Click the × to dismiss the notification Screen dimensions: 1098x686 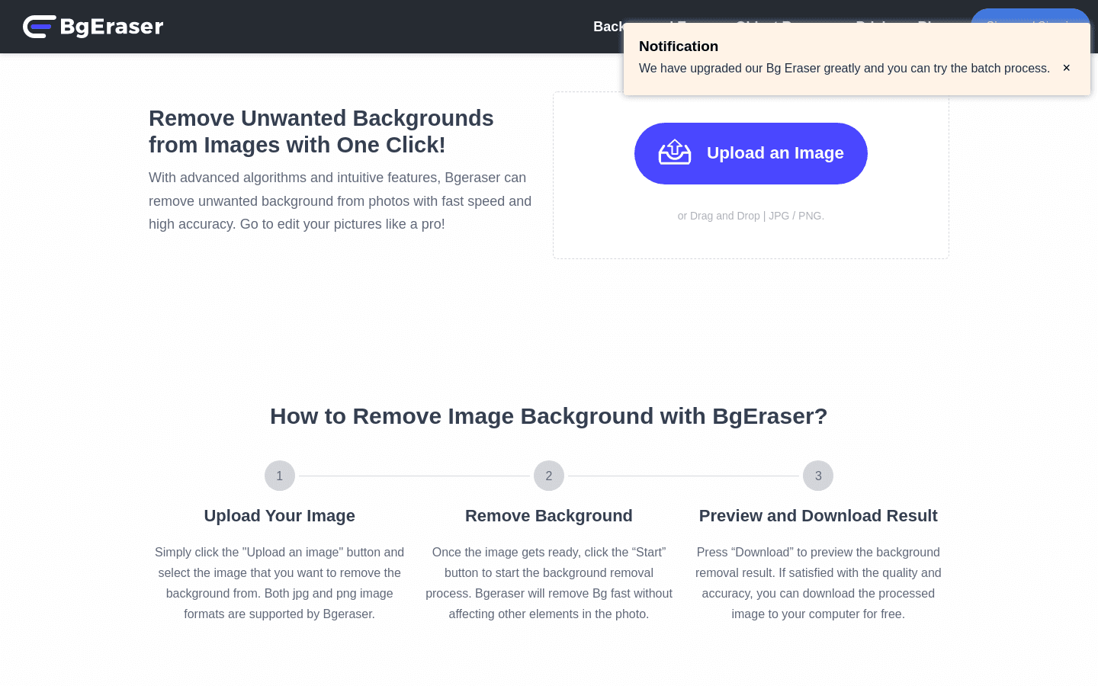1066,68
